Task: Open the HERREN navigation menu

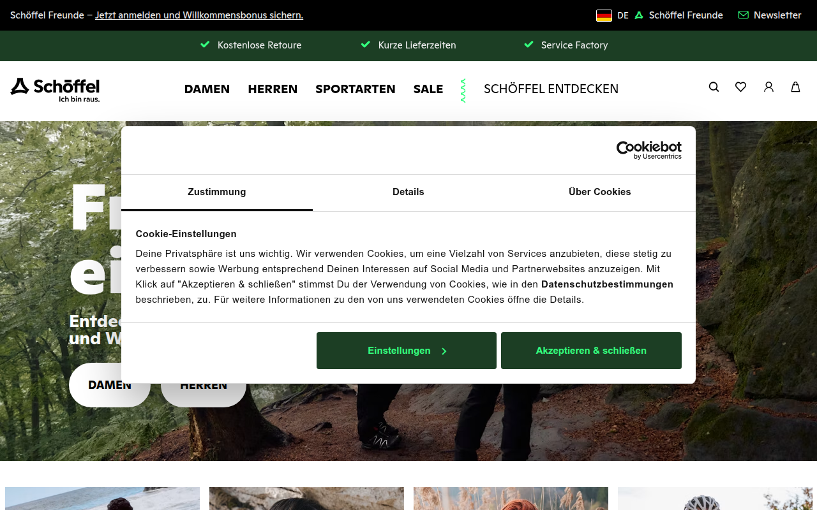Action: pyautogui.click(x=273, y=89)
